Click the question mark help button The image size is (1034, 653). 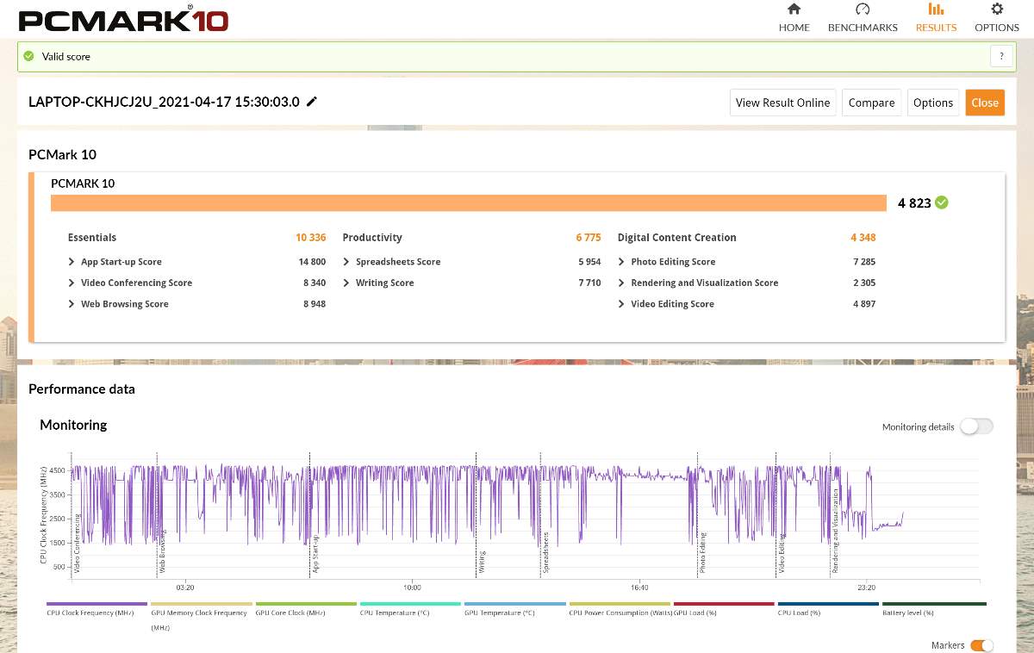click(x=1000, y=56)
